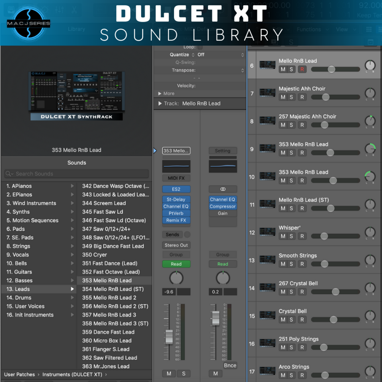Open the PtVerb effect slot
Screen dimensions: 382x382
(x=176, y=213)
